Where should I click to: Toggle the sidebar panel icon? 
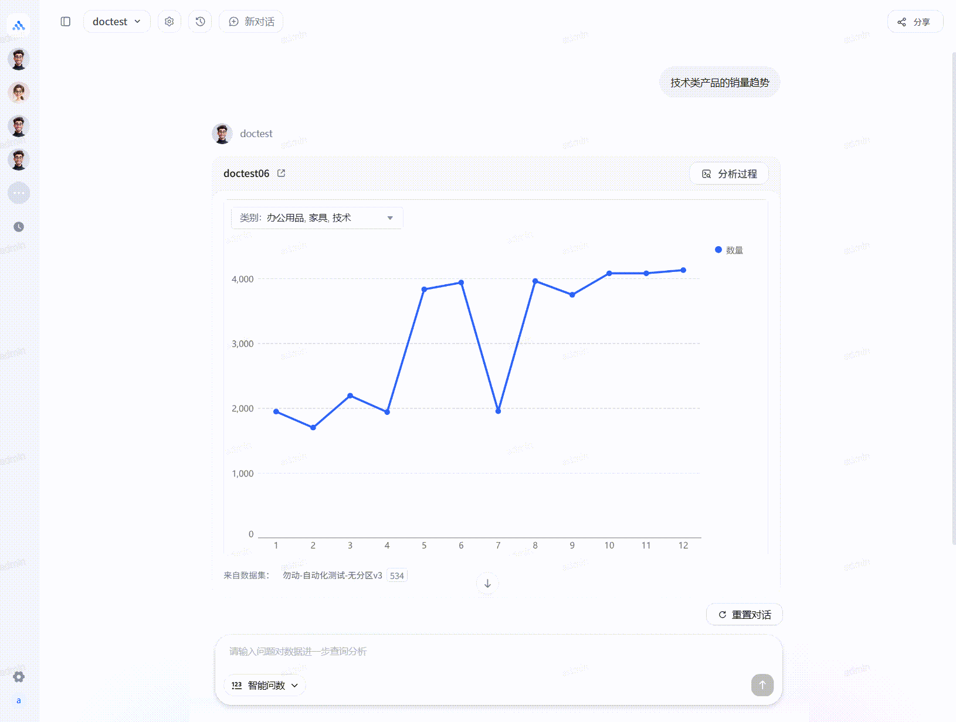(66, 22)
